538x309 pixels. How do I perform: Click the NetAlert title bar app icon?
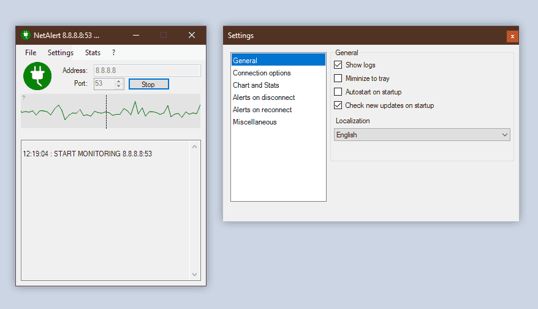point(26,35)
